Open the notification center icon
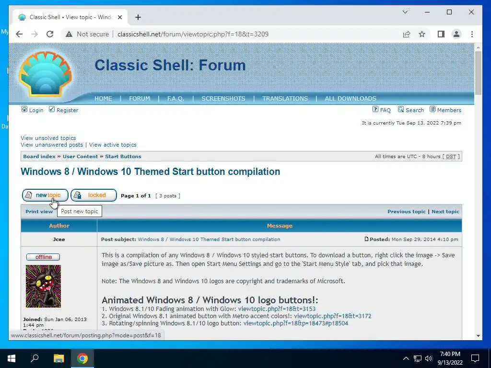 (475, 358)
